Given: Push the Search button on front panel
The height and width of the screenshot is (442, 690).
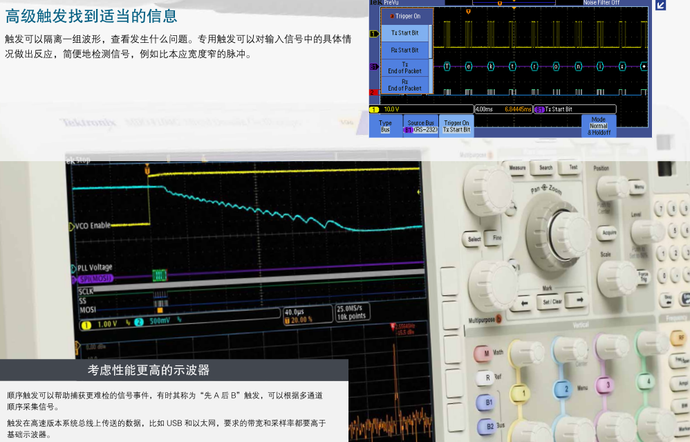Looking at the screenshot, I should pos(546,167).
